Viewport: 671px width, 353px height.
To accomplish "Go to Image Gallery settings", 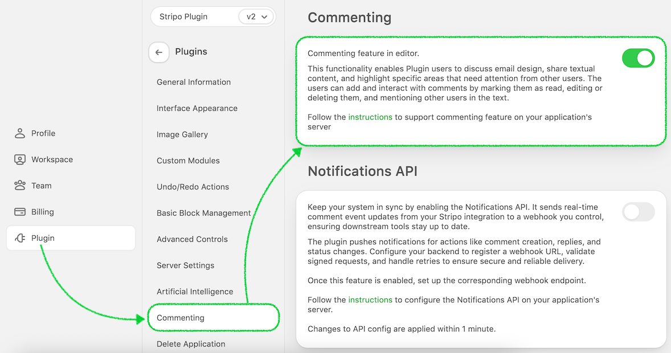I will [182, 134].
